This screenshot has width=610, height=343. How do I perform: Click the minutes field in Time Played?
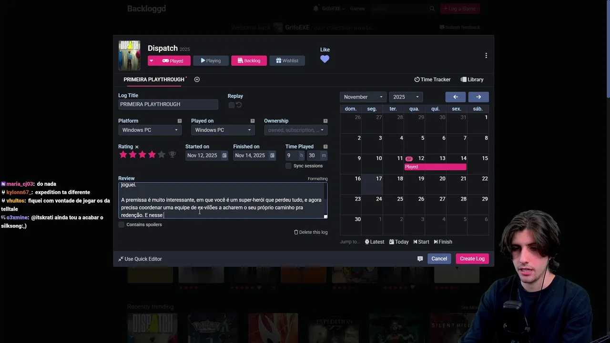point(313,155)
